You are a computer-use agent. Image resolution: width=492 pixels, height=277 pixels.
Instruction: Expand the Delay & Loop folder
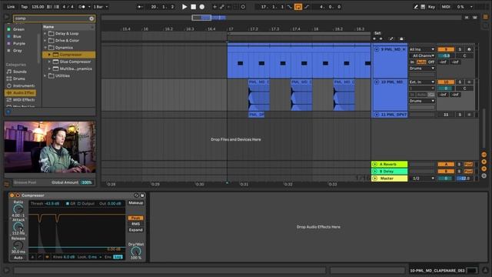click(x=45, y=33)
